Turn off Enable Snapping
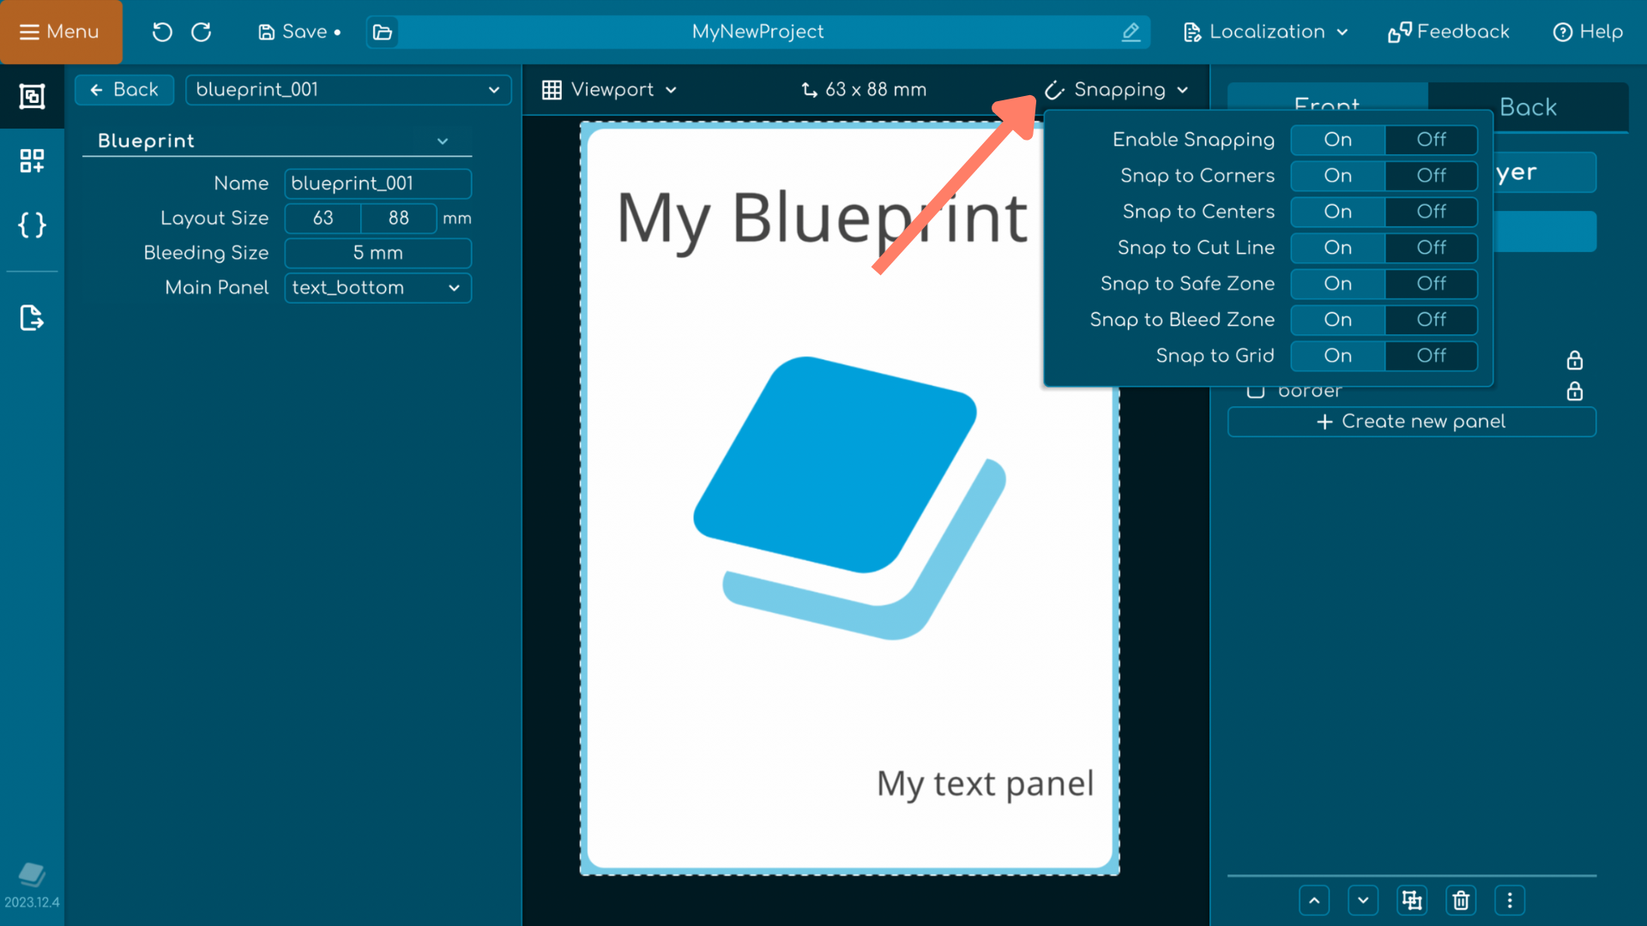 [1429, 140]
